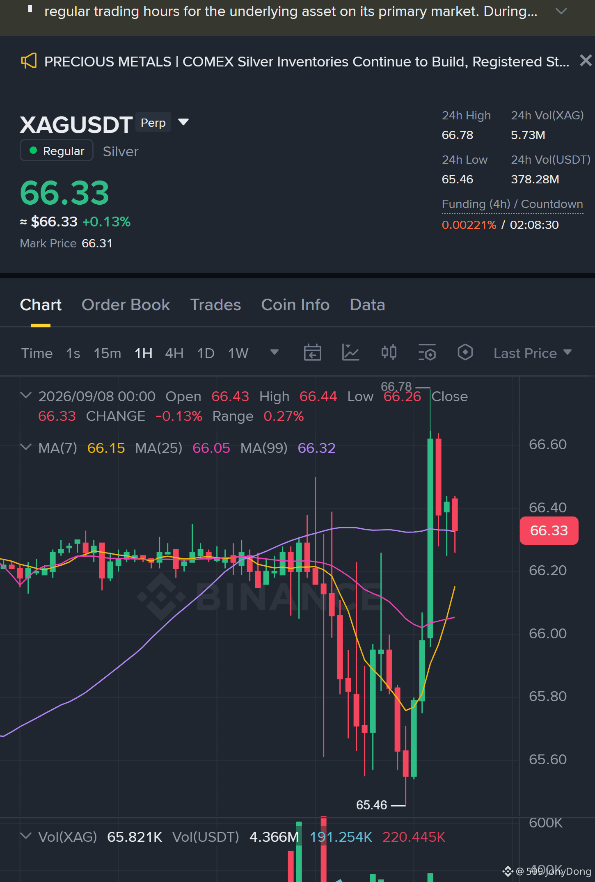Switch to the Coin Info tab
Screen dimensions: 595x882
coord(295,305)
